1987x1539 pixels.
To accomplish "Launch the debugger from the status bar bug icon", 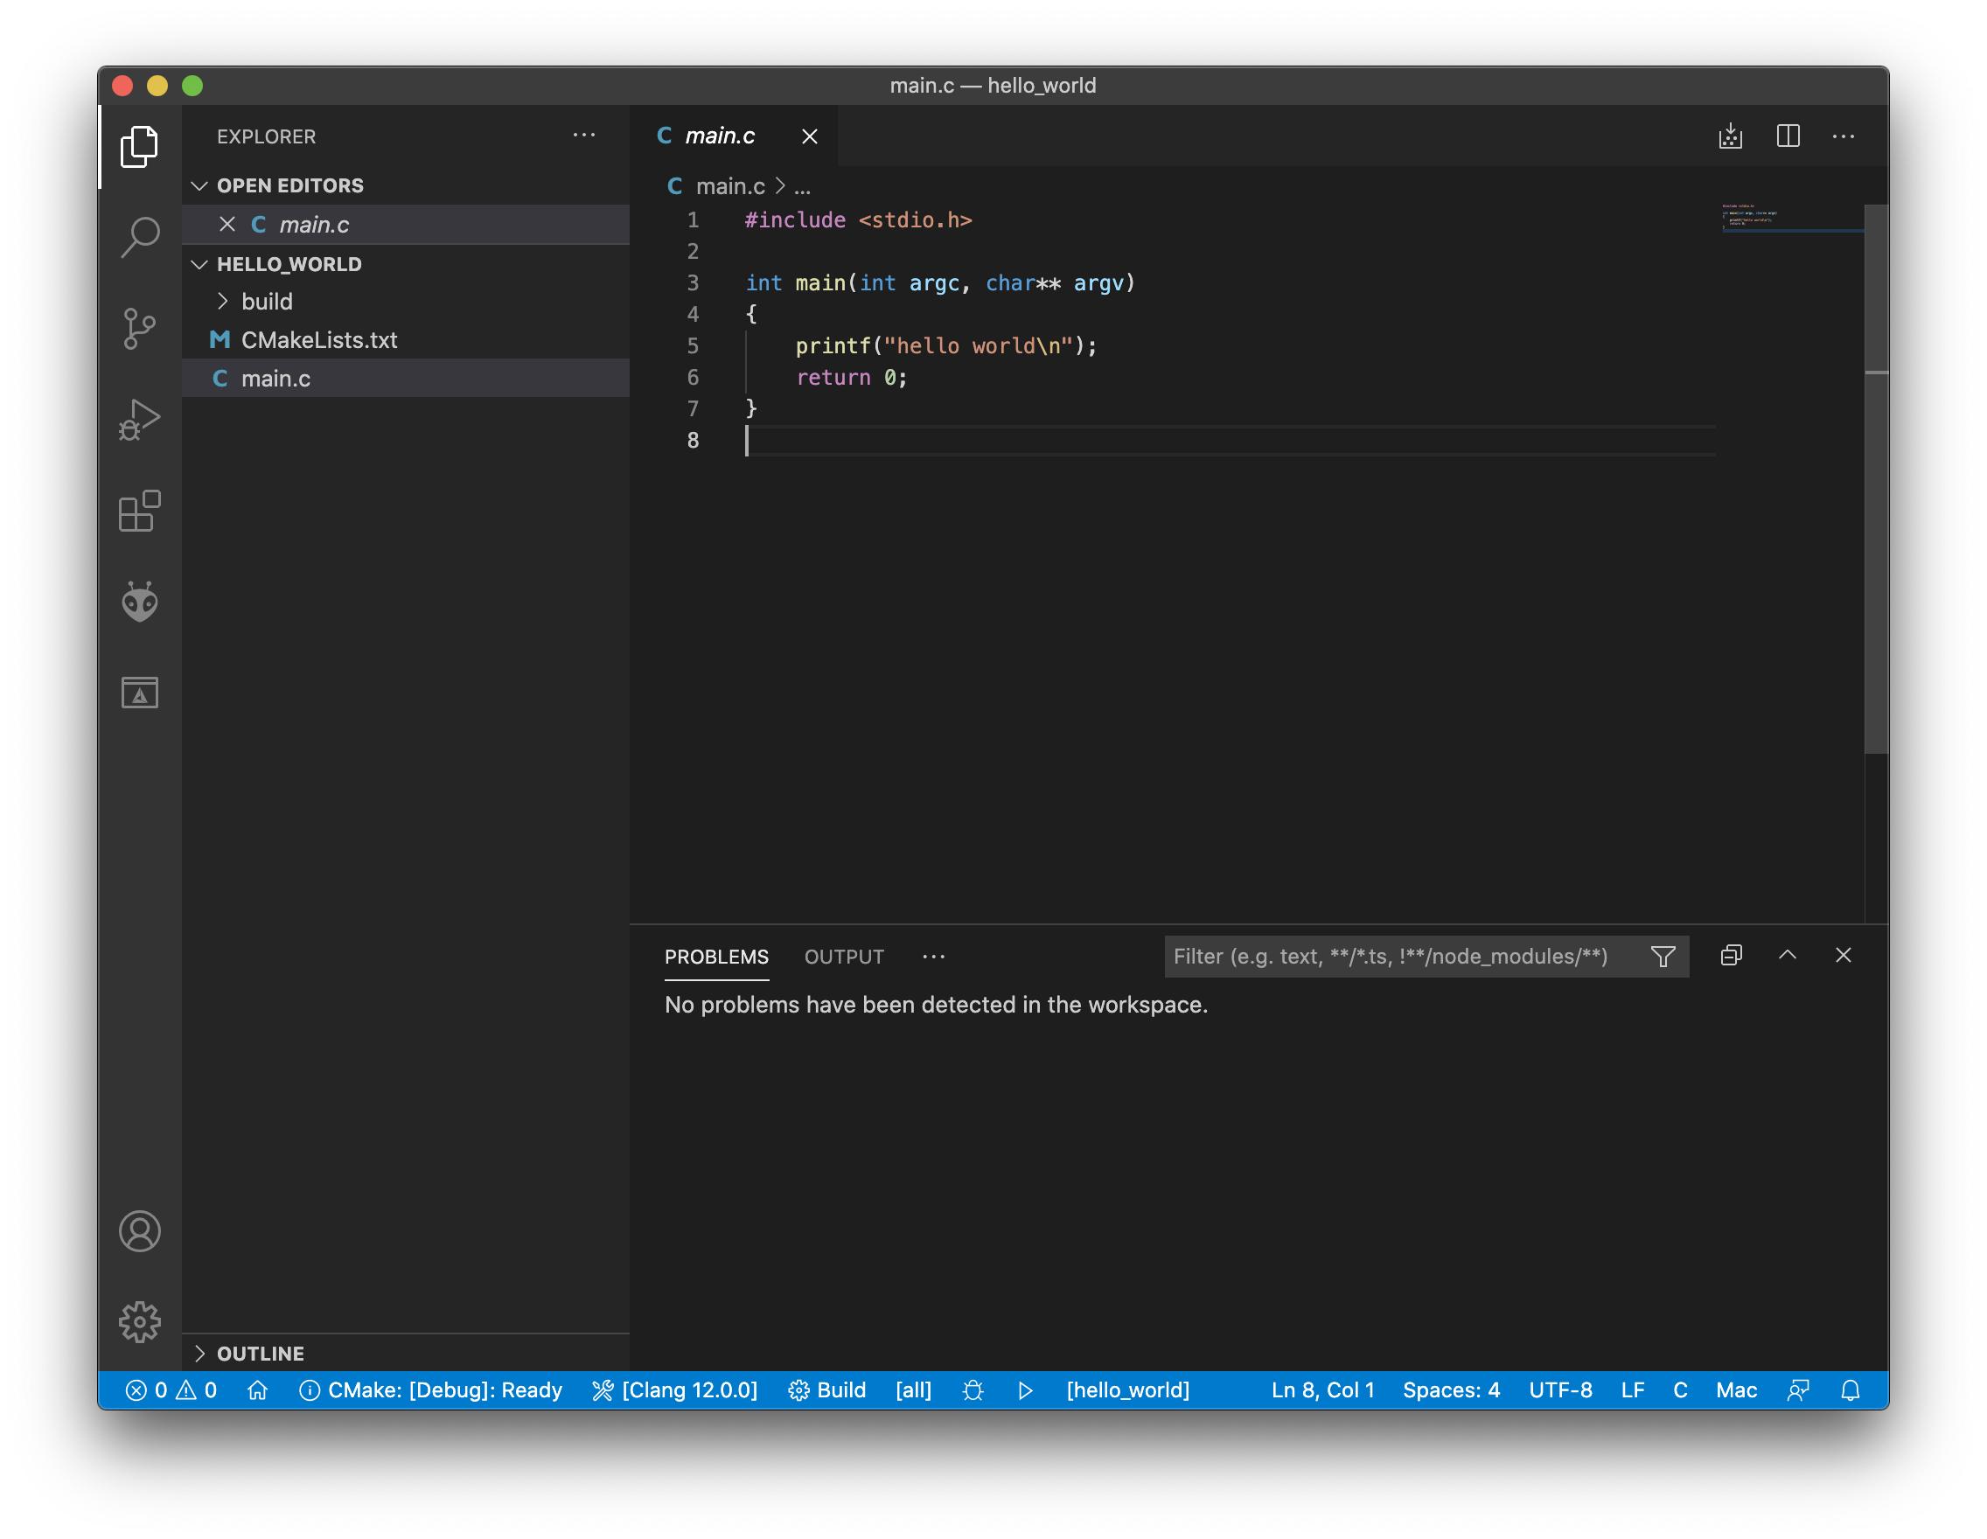I will coord(972,1389).
